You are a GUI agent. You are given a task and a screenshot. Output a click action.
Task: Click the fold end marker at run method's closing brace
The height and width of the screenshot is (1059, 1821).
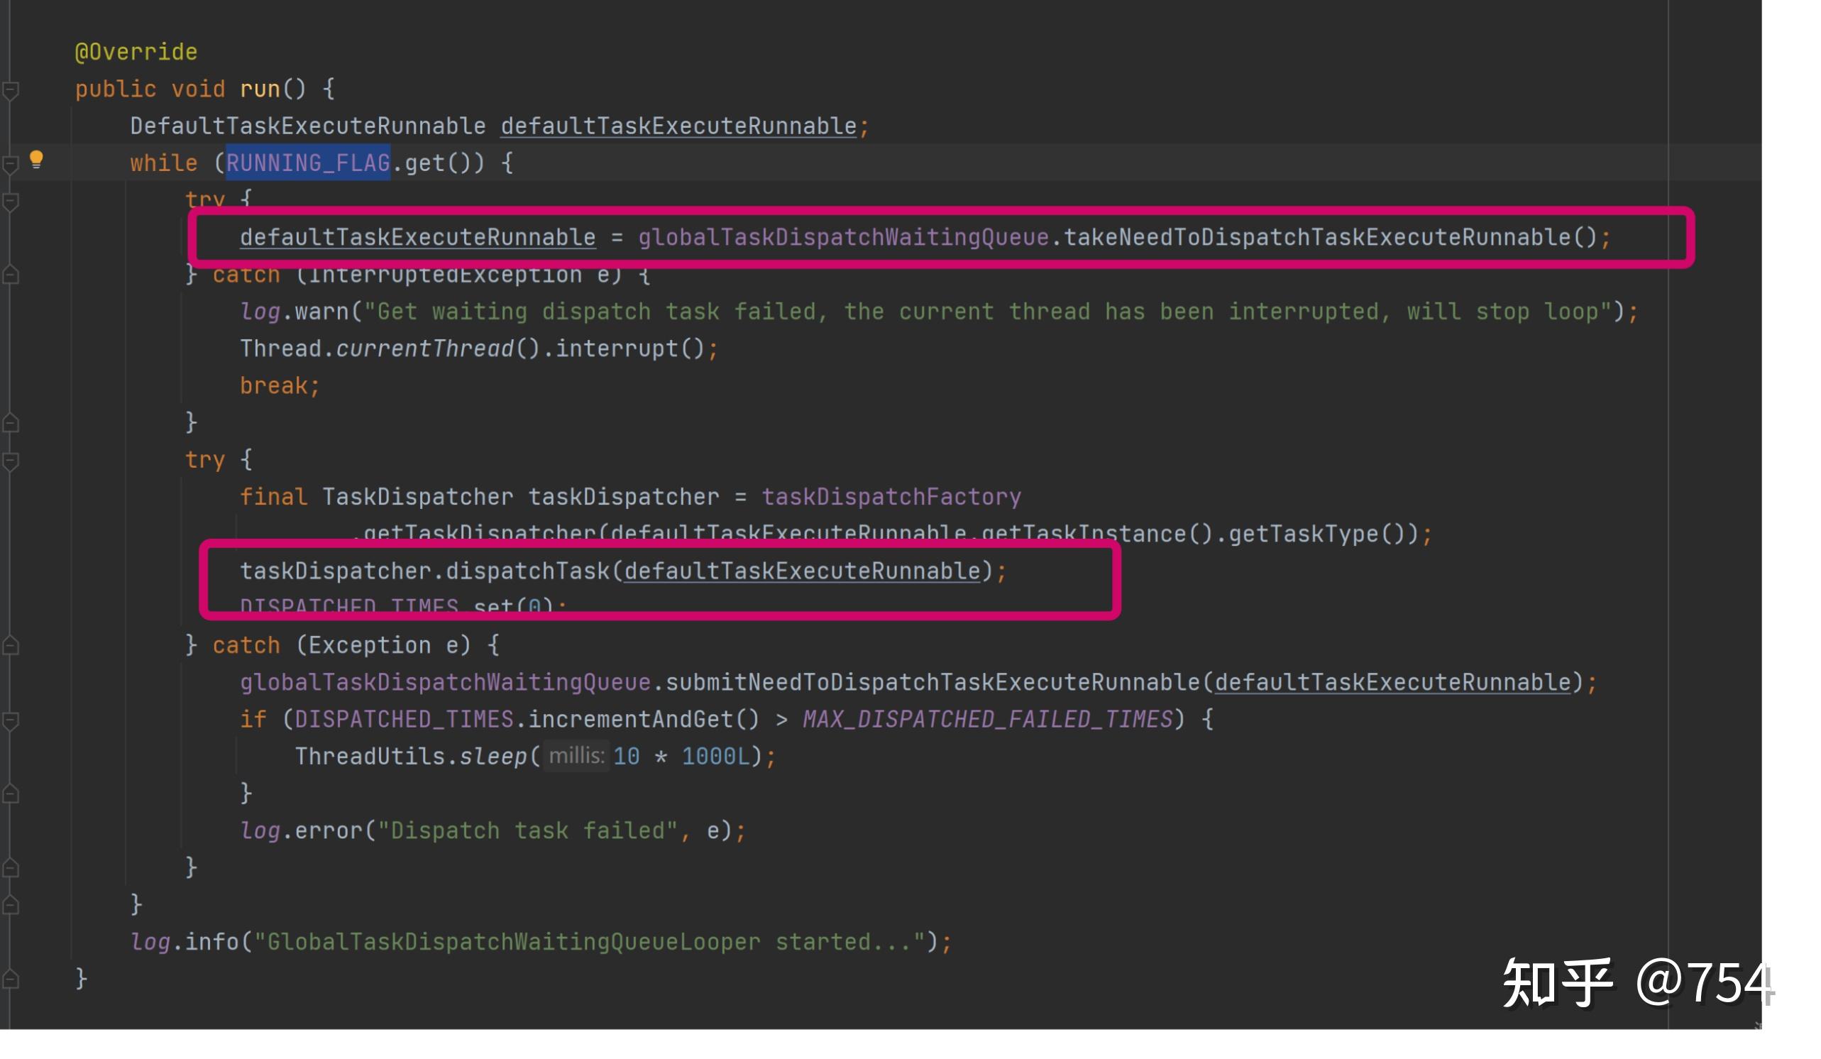click(11, 980)
